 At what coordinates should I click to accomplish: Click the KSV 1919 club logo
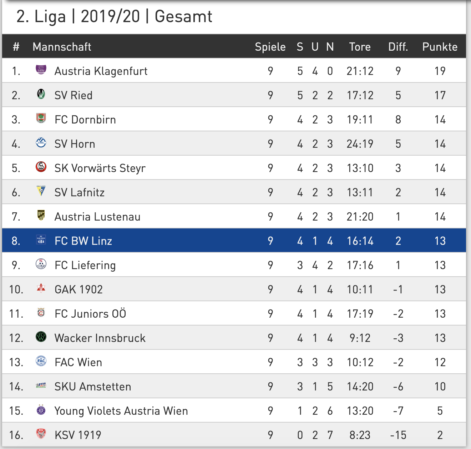pos(41,433)
